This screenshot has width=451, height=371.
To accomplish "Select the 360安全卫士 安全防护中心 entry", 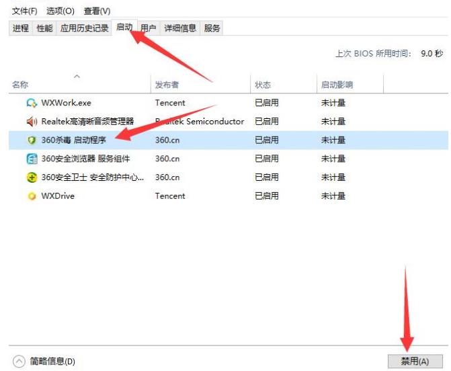I will [x=92, y=177].
